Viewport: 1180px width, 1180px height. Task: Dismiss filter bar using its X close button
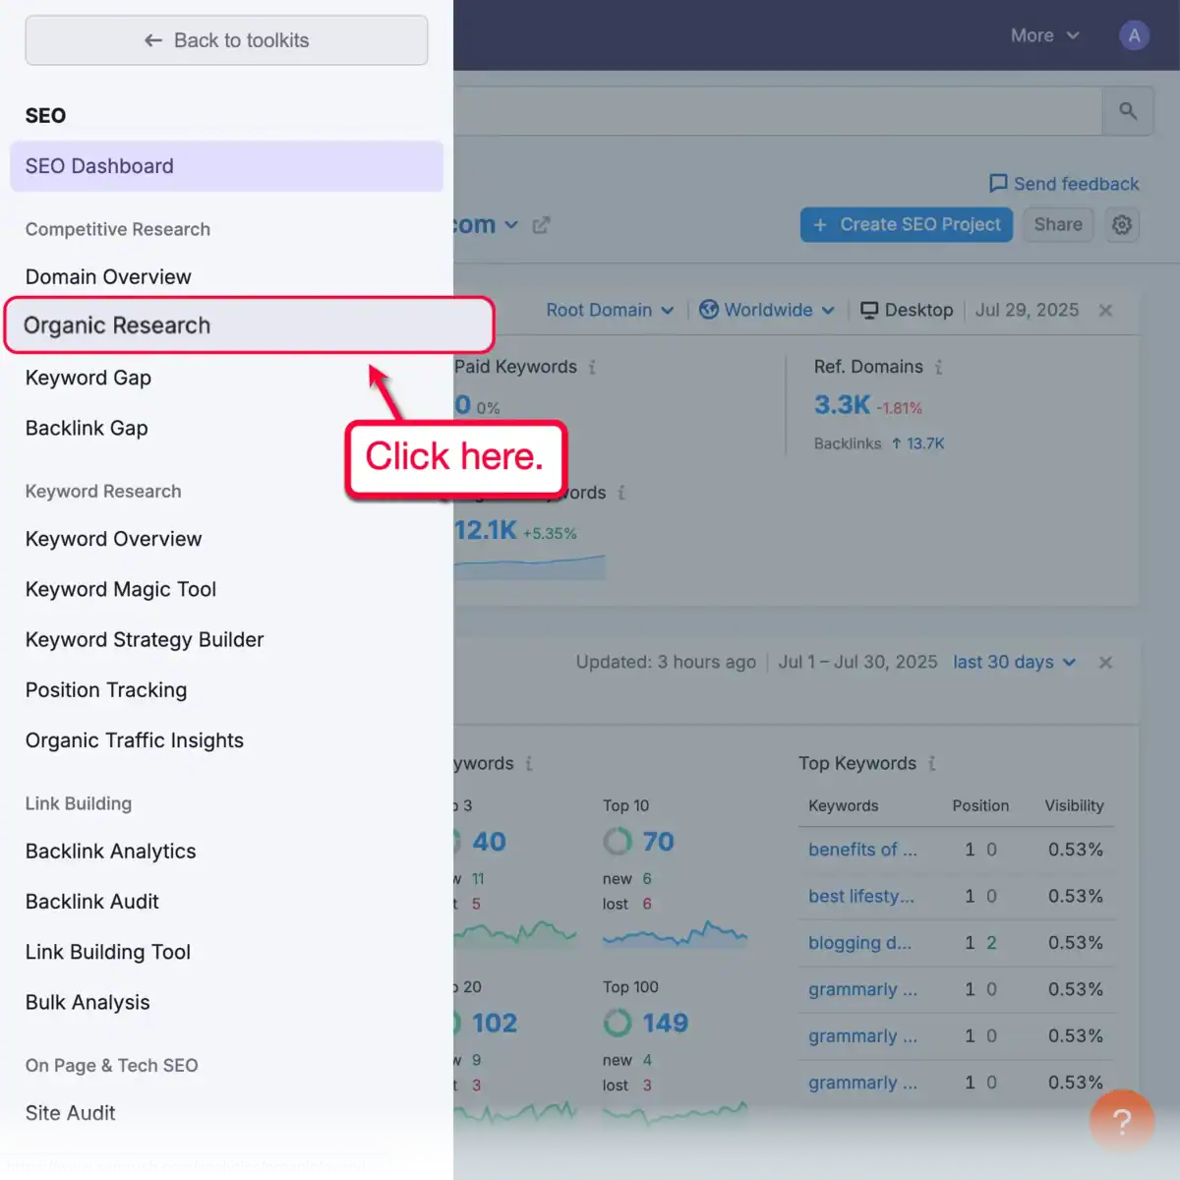click(1105, 310)
